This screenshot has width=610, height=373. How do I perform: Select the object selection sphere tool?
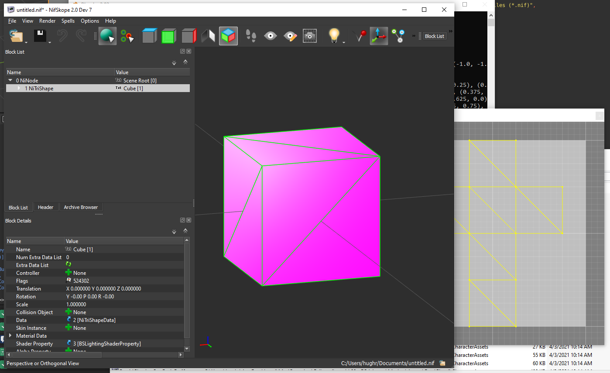click(107, 36)
